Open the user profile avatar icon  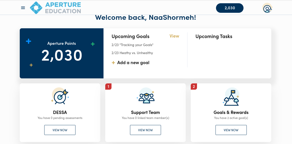[267, 8]
